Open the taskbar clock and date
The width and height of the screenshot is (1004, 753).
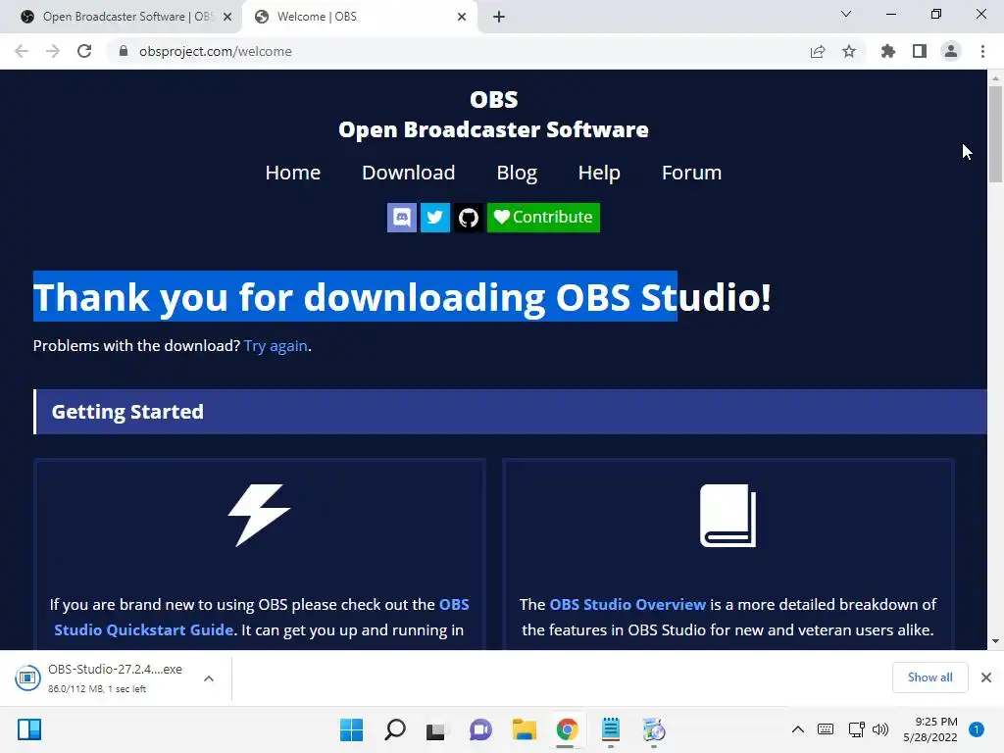pos(929,729)
